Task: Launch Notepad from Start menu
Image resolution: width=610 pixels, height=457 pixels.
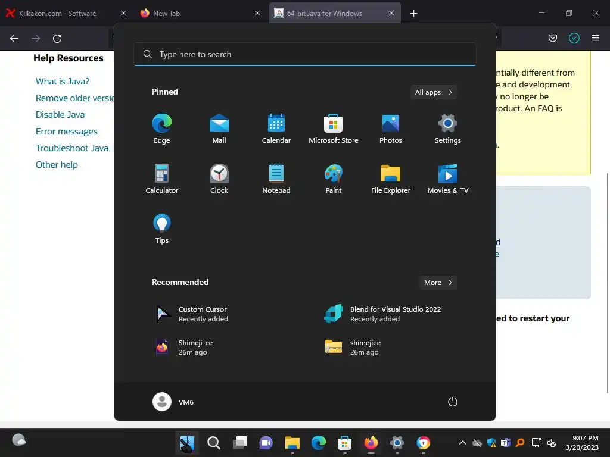Action: point(276,179)
